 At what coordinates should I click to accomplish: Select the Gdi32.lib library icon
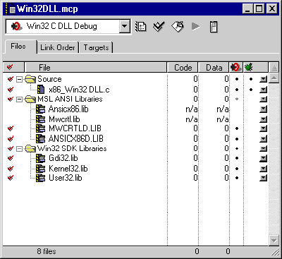[40, 158]
